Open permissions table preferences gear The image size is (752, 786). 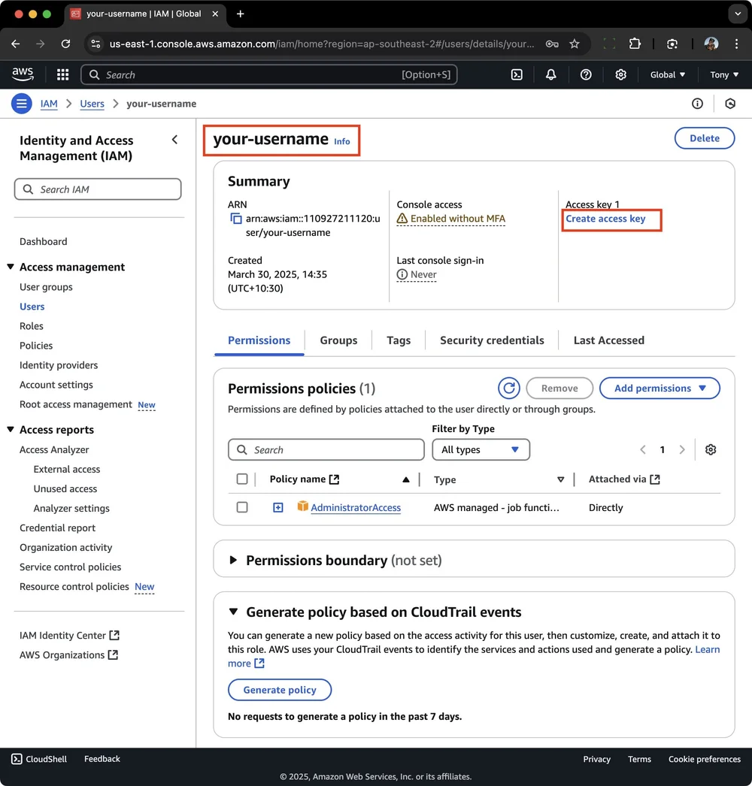click(x=711, y=449)
